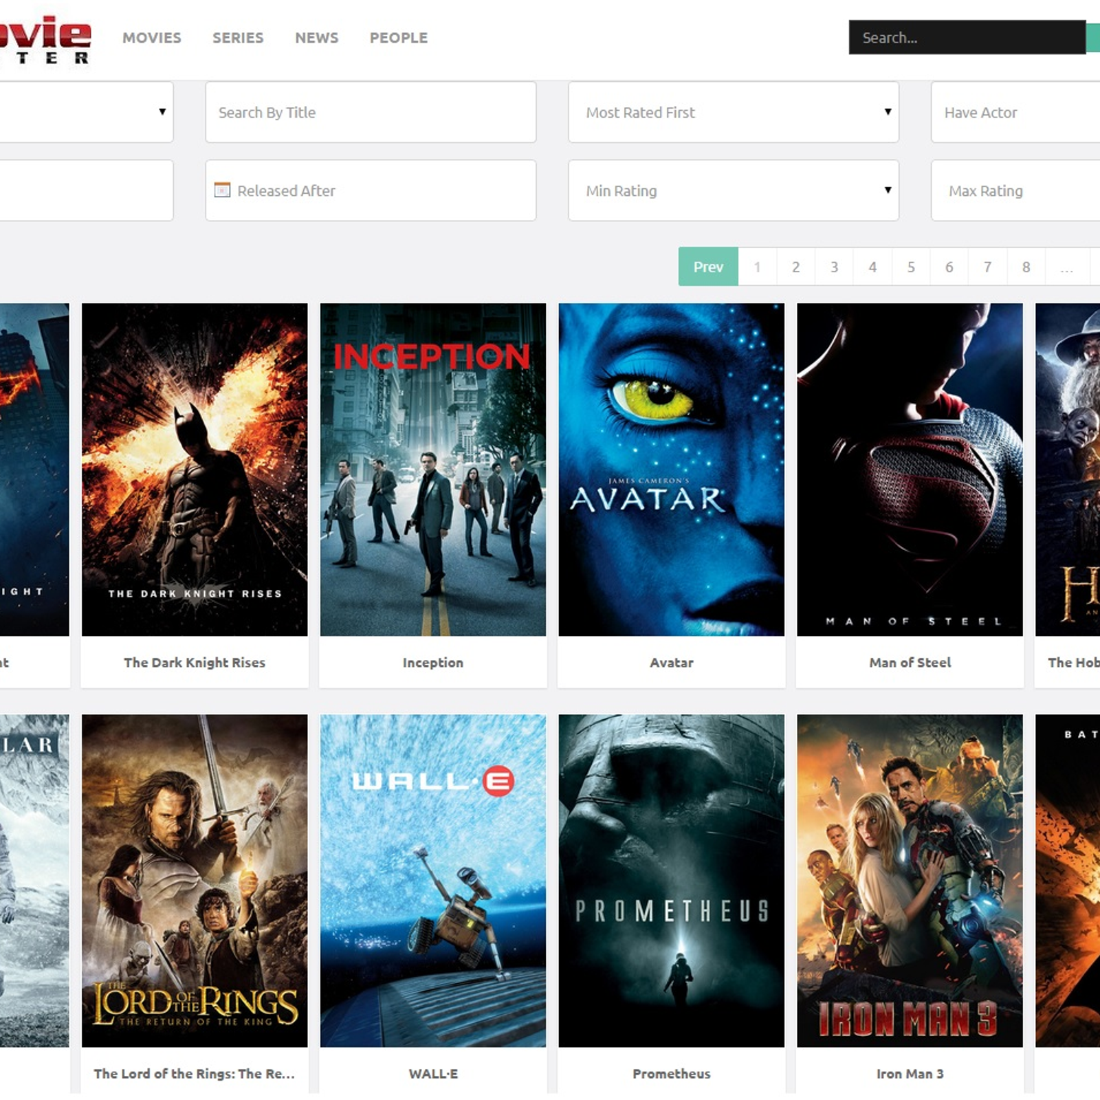The width and height of the screenshot is (1100, 1100).
Task: Click the Inception title text
Action: (x=433, y=663)
